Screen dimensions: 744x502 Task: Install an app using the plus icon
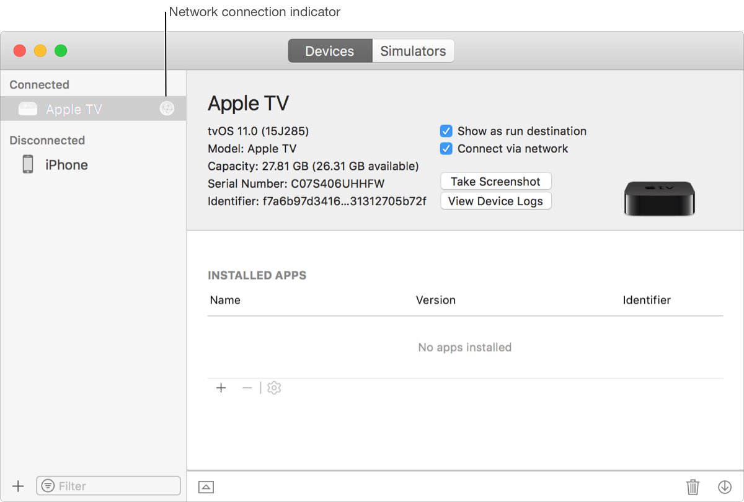pos(221,387)
